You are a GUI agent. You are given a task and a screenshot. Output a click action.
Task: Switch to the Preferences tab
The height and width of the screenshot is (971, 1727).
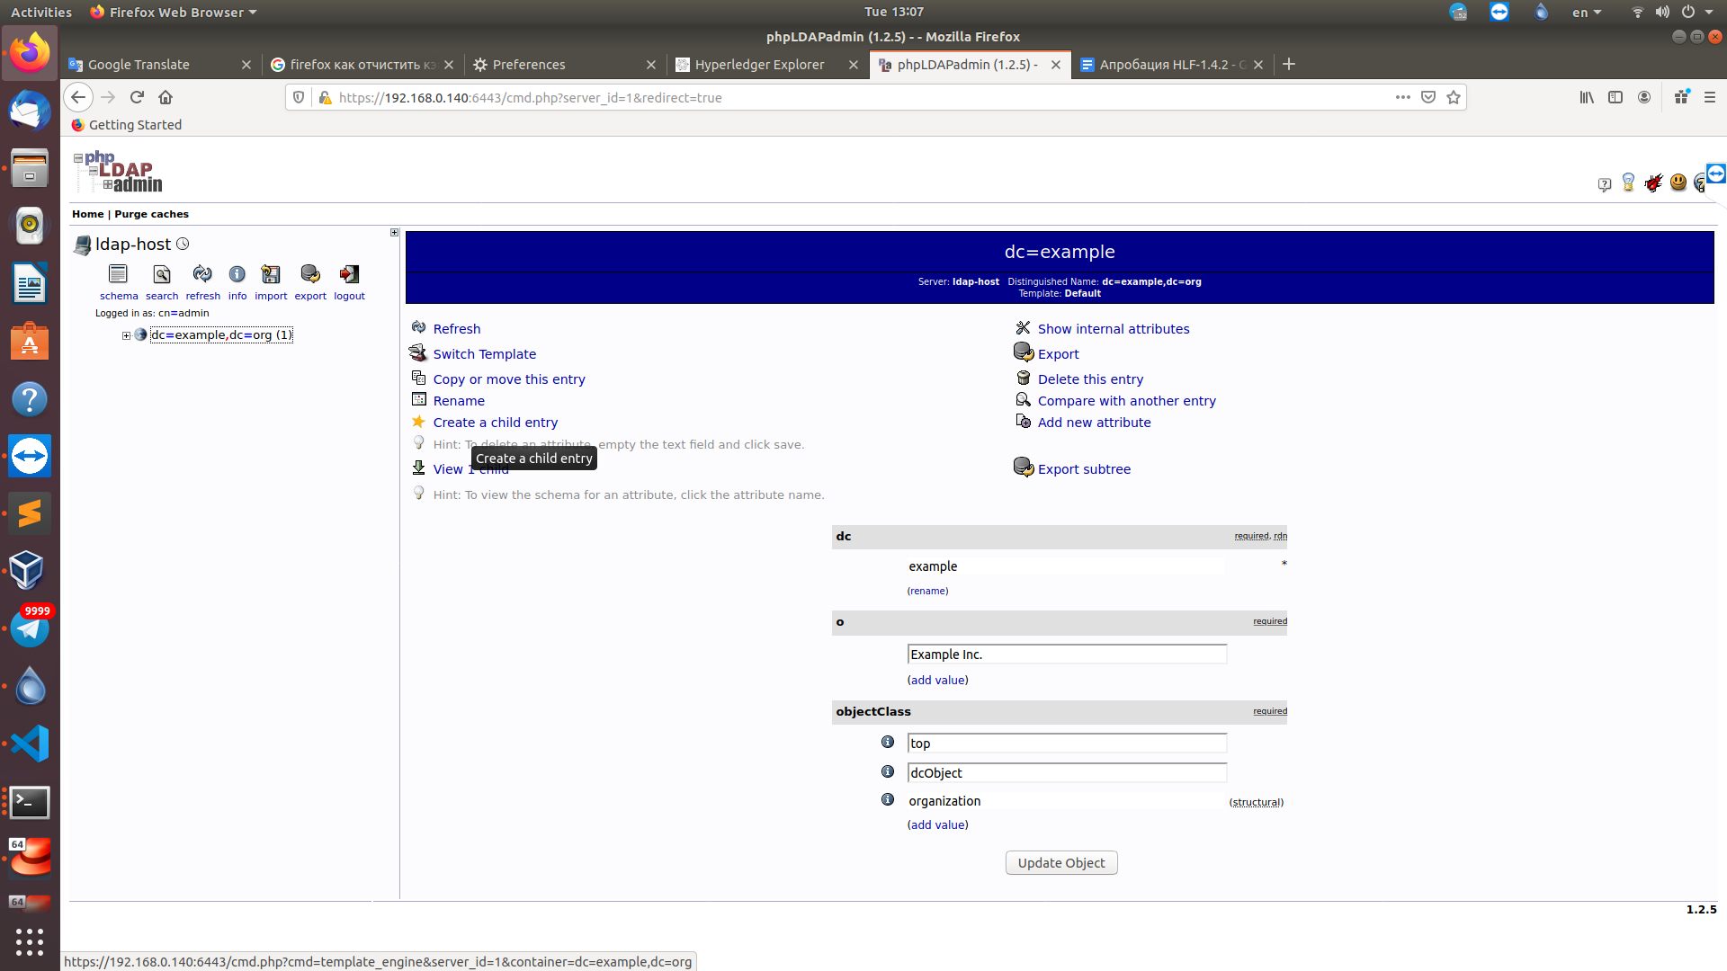[x=529, y=65]
